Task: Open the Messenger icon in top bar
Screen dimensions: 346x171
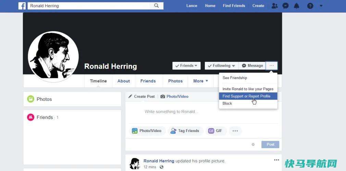Action: 286,6
